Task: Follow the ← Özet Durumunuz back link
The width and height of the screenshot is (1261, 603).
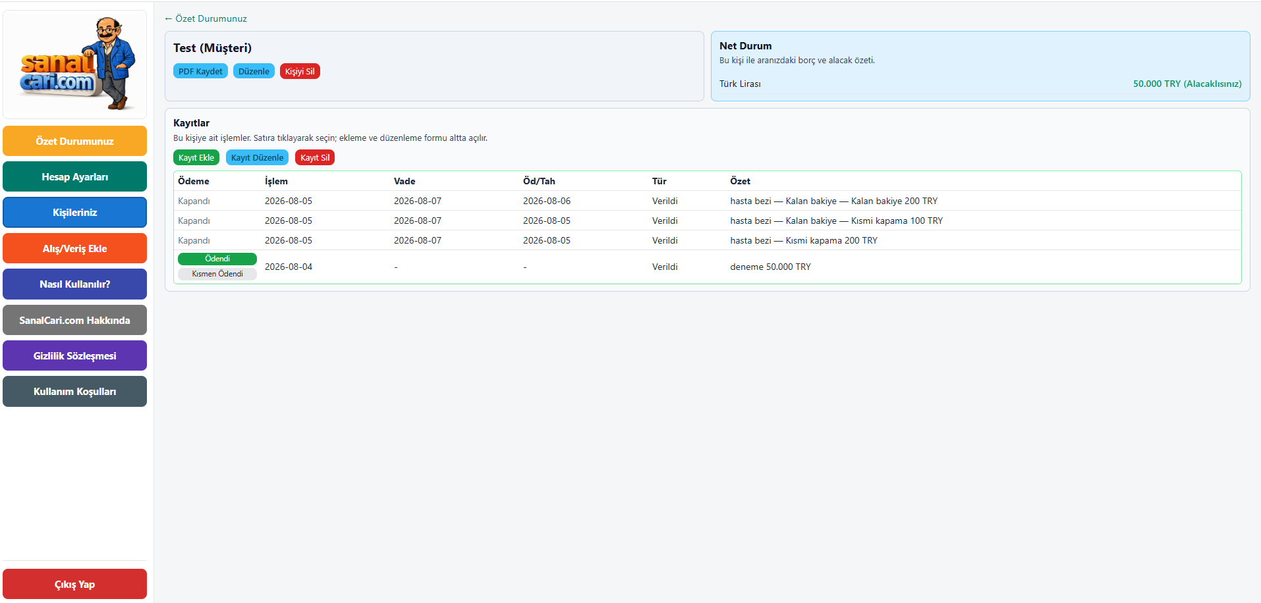Action: tap(206, 18)
